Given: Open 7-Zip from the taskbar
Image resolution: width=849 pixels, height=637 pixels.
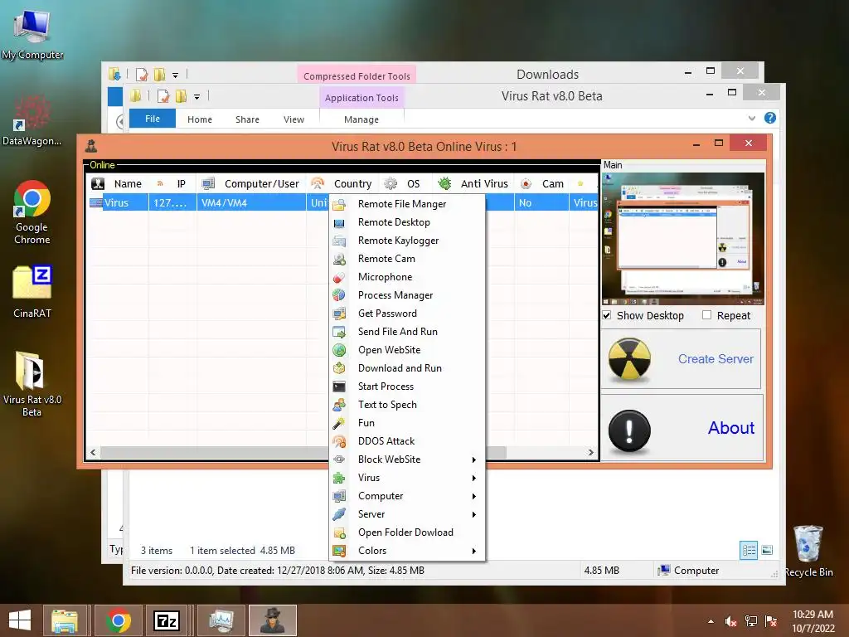Looking at the screenshot, I should (167, 620).
